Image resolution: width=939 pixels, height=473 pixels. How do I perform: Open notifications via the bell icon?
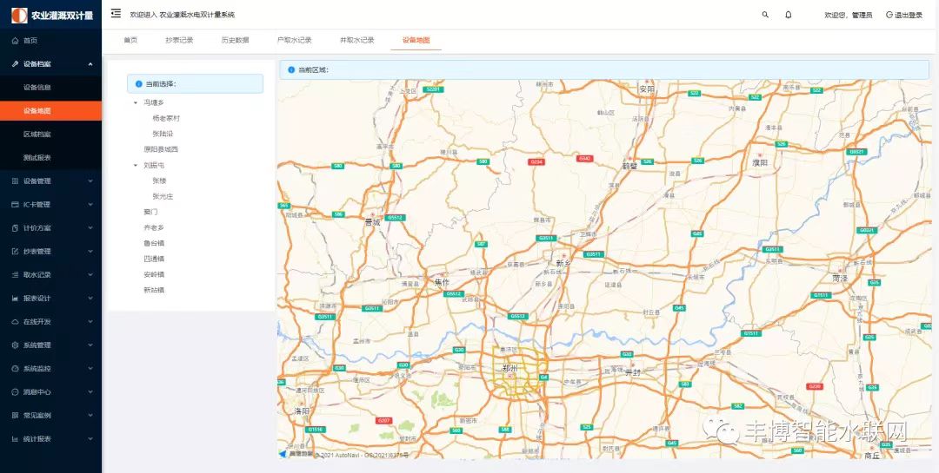point(789,15)
